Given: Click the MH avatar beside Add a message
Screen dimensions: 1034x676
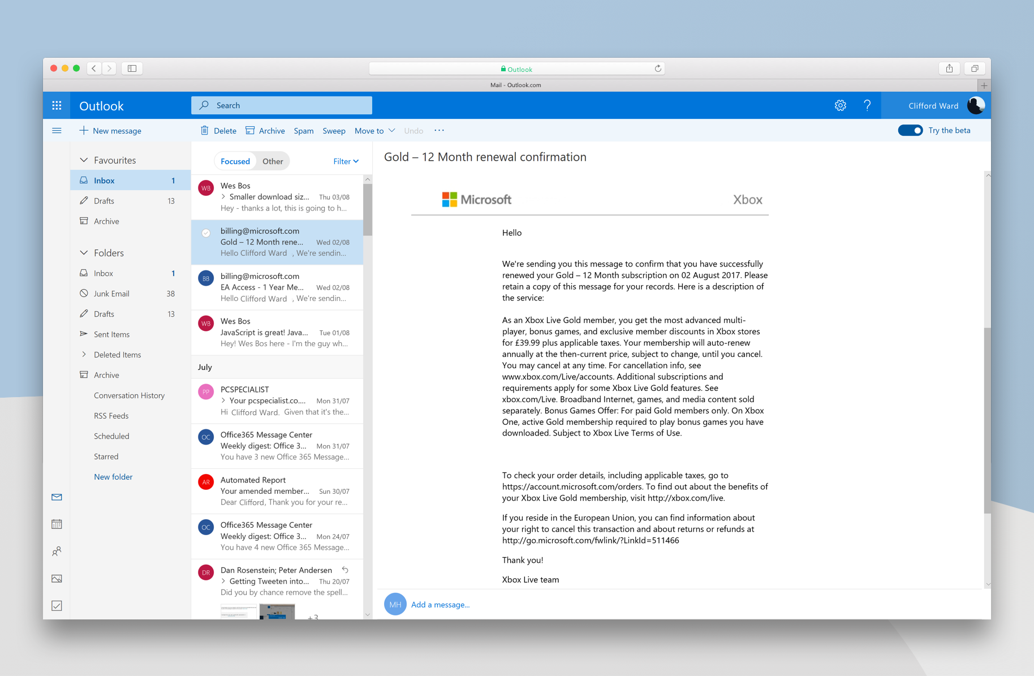Looking at the screenshot, I should click(x=395, y=604).
